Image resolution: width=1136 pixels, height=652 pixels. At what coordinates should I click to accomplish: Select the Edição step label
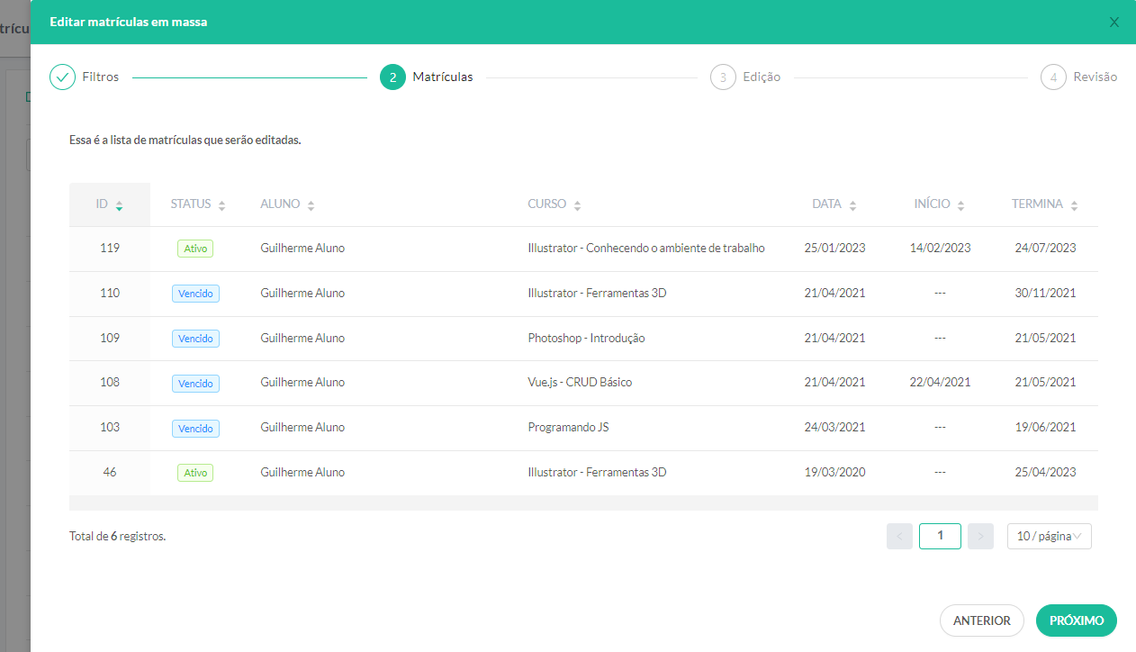[762, 77]
